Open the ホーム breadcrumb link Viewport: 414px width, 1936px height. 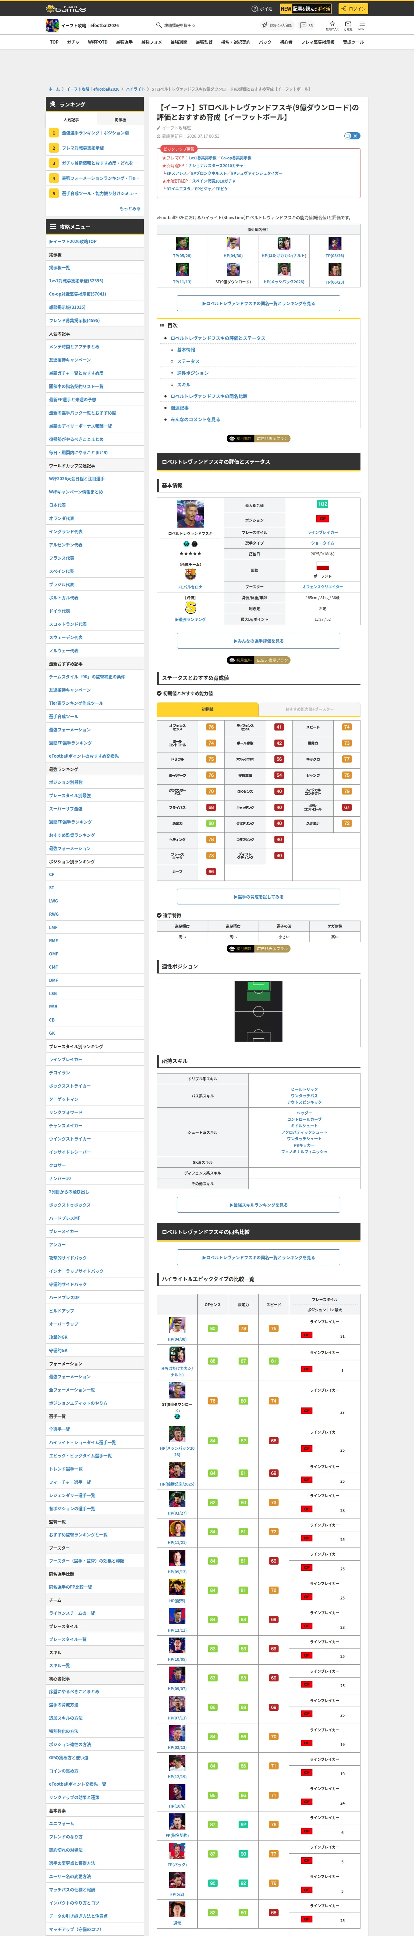tap(54, 89)
